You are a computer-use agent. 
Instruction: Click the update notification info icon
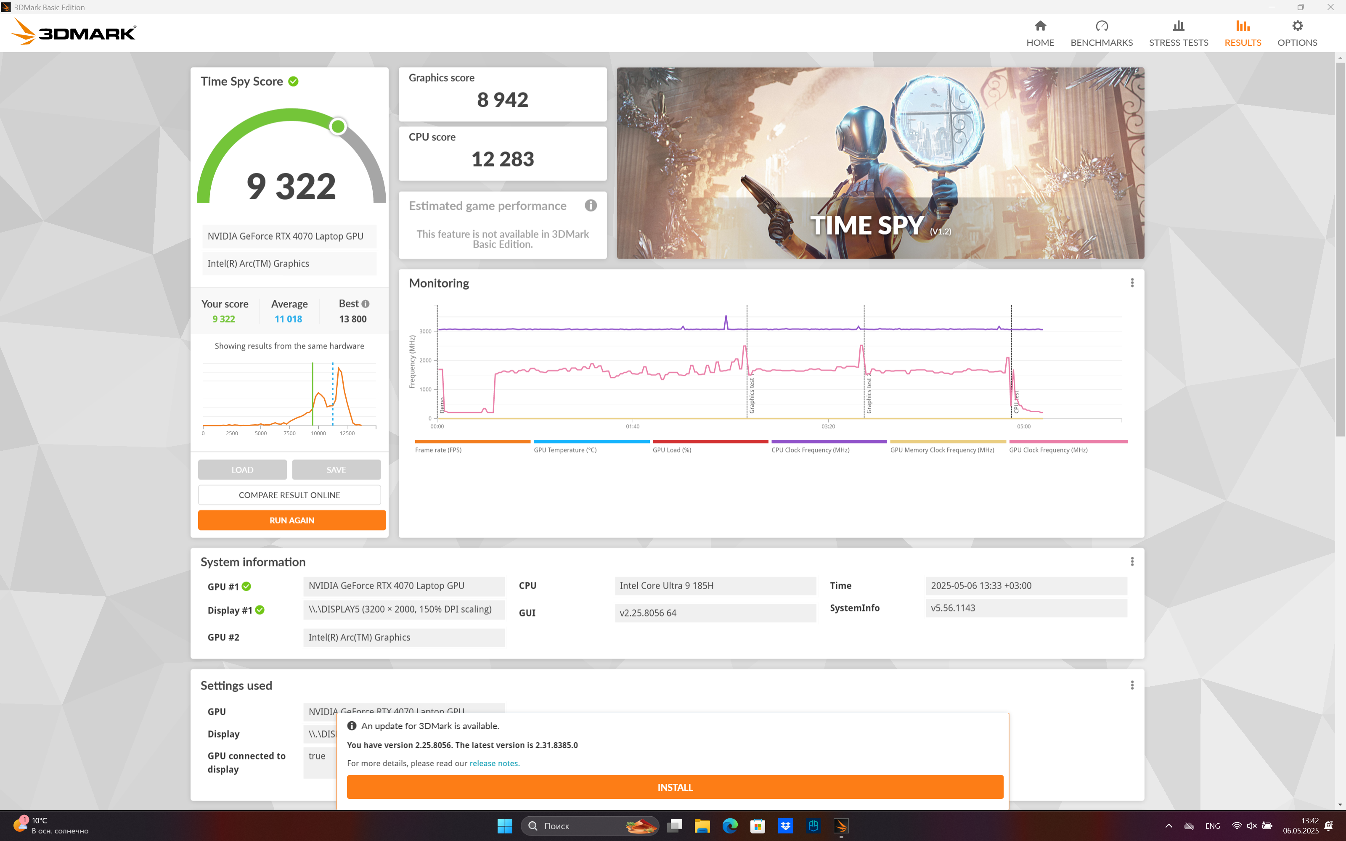pos(352,725)
